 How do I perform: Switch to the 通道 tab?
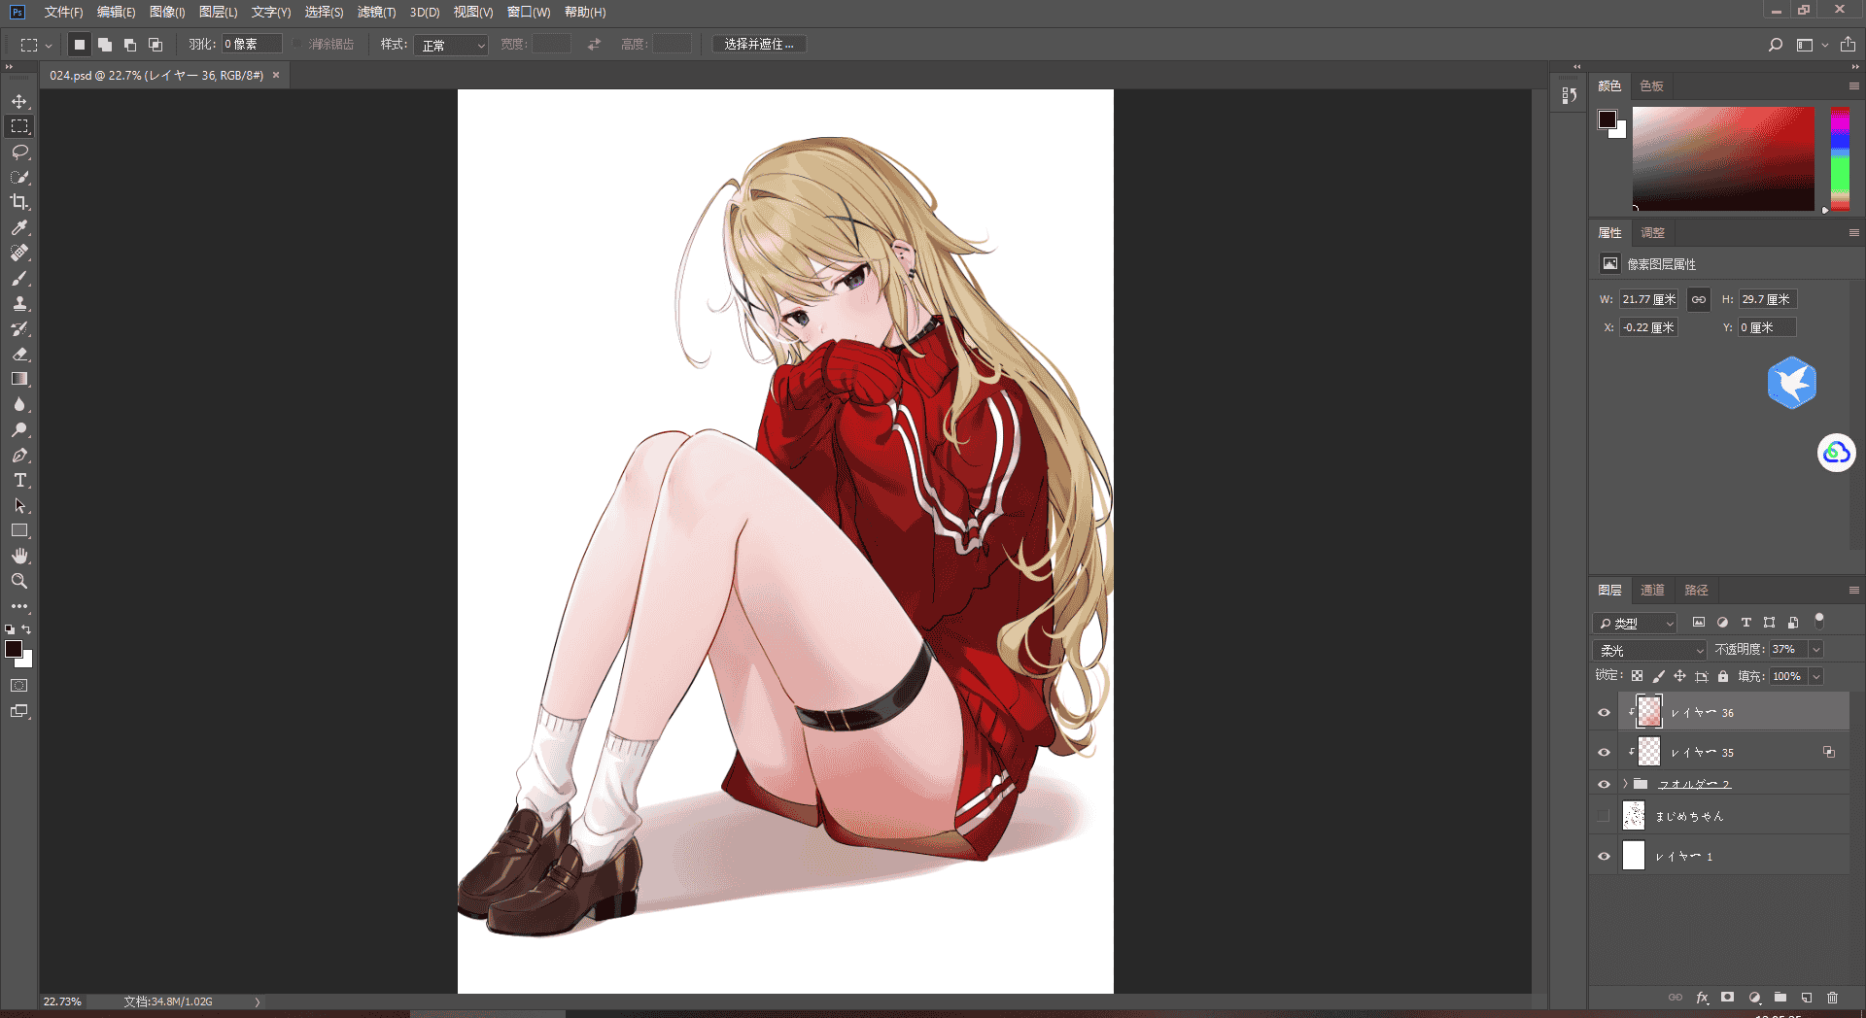click(1652, 590)
